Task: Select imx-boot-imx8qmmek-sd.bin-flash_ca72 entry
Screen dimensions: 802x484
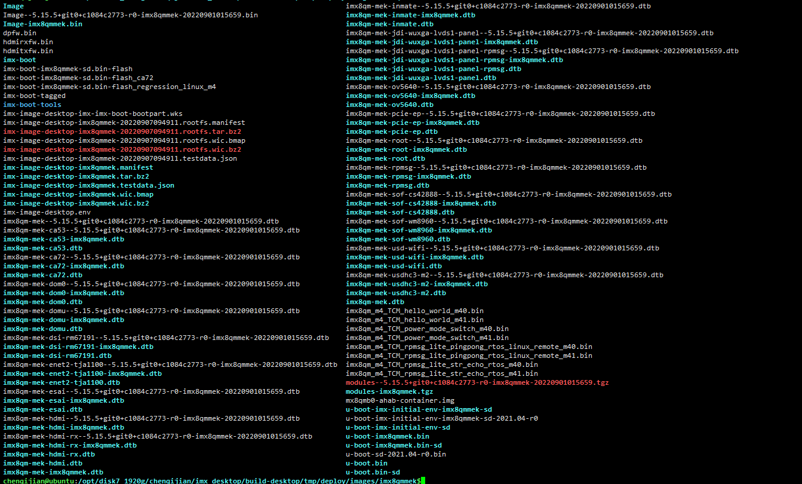Action: (x=78, y=78)
